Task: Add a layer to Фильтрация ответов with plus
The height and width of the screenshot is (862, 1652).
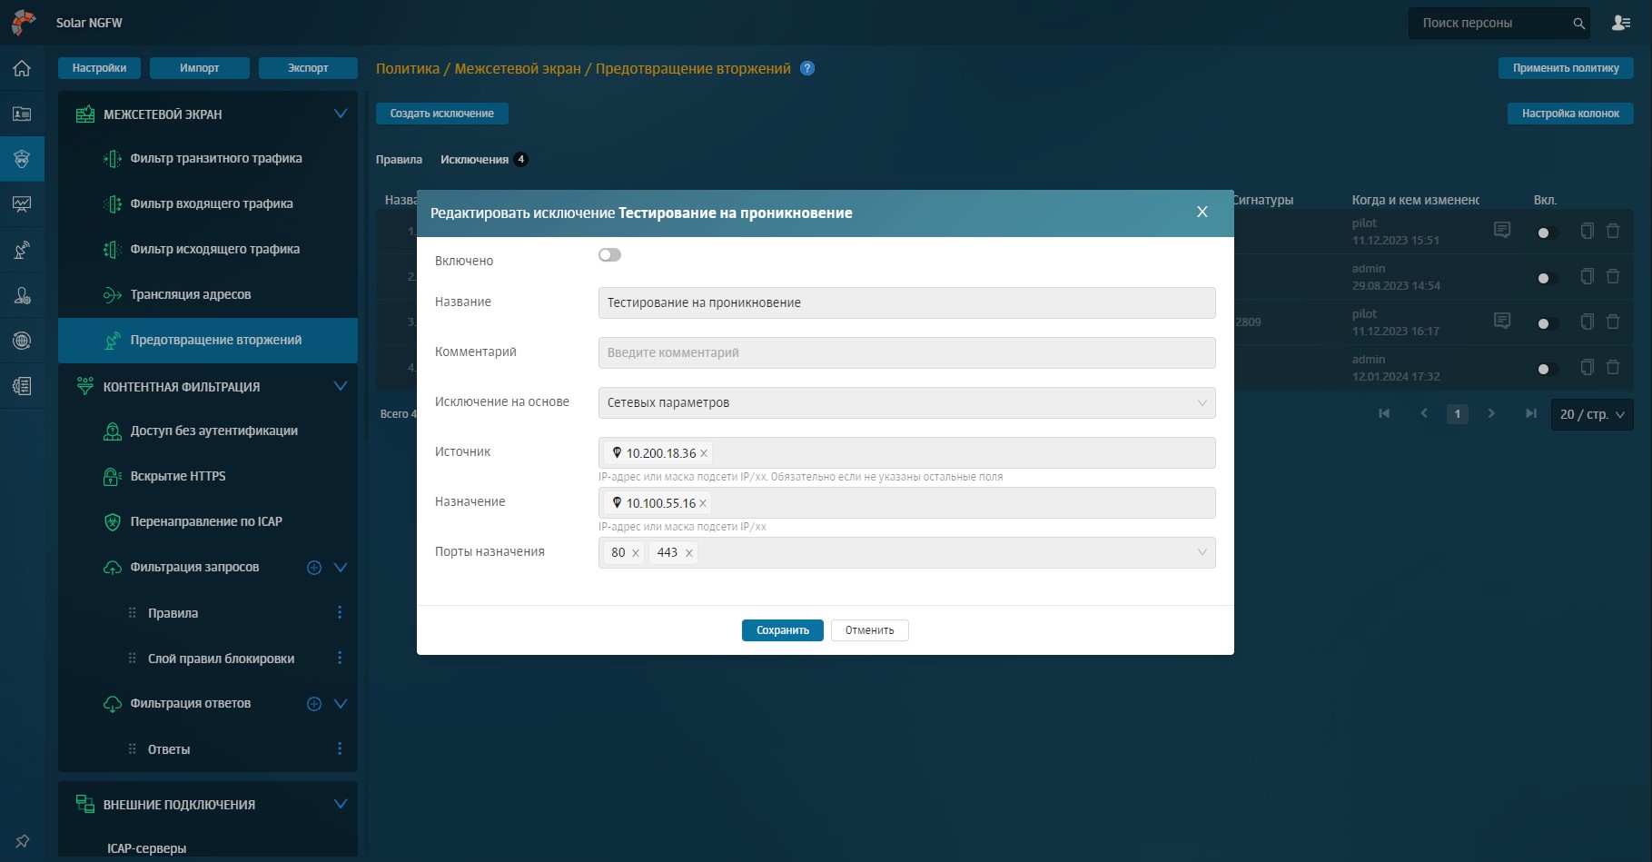Action: 314,704
